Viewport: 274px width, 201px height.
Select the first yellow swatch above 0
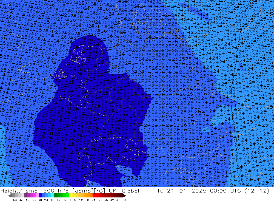coord(71,196)
